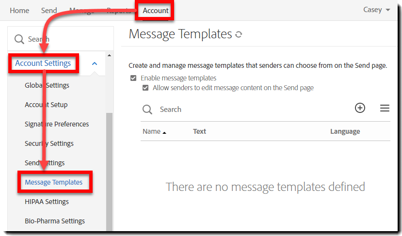Open the Account tab
The width and height of the screenshot is (402, 236).
pyautogui.click(x=155, y=10)
